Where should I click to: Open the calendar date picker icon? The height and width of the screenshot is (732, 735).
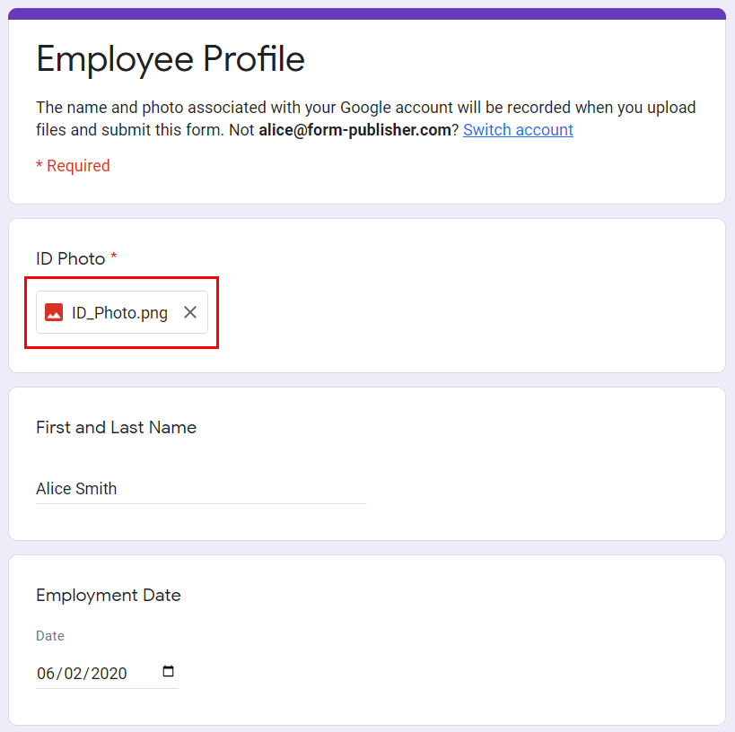click(168, 671)
